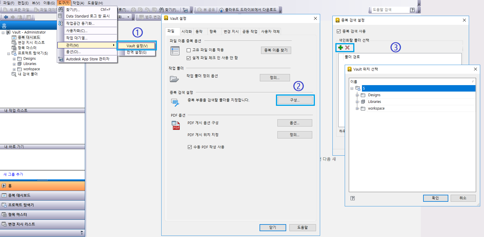Click the App Store cart icon in the toolbar
484x237 pixels.
click(185, 10)
